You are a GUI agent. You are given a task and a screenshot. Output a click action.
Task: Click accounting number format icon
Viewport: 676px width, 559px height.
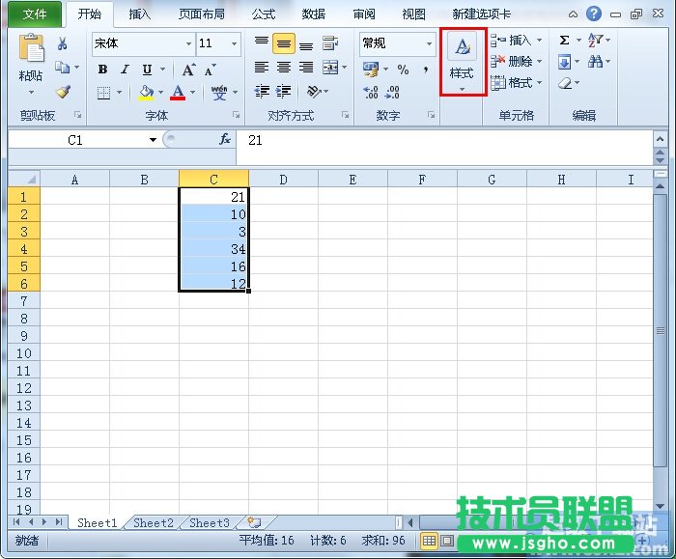371,69
